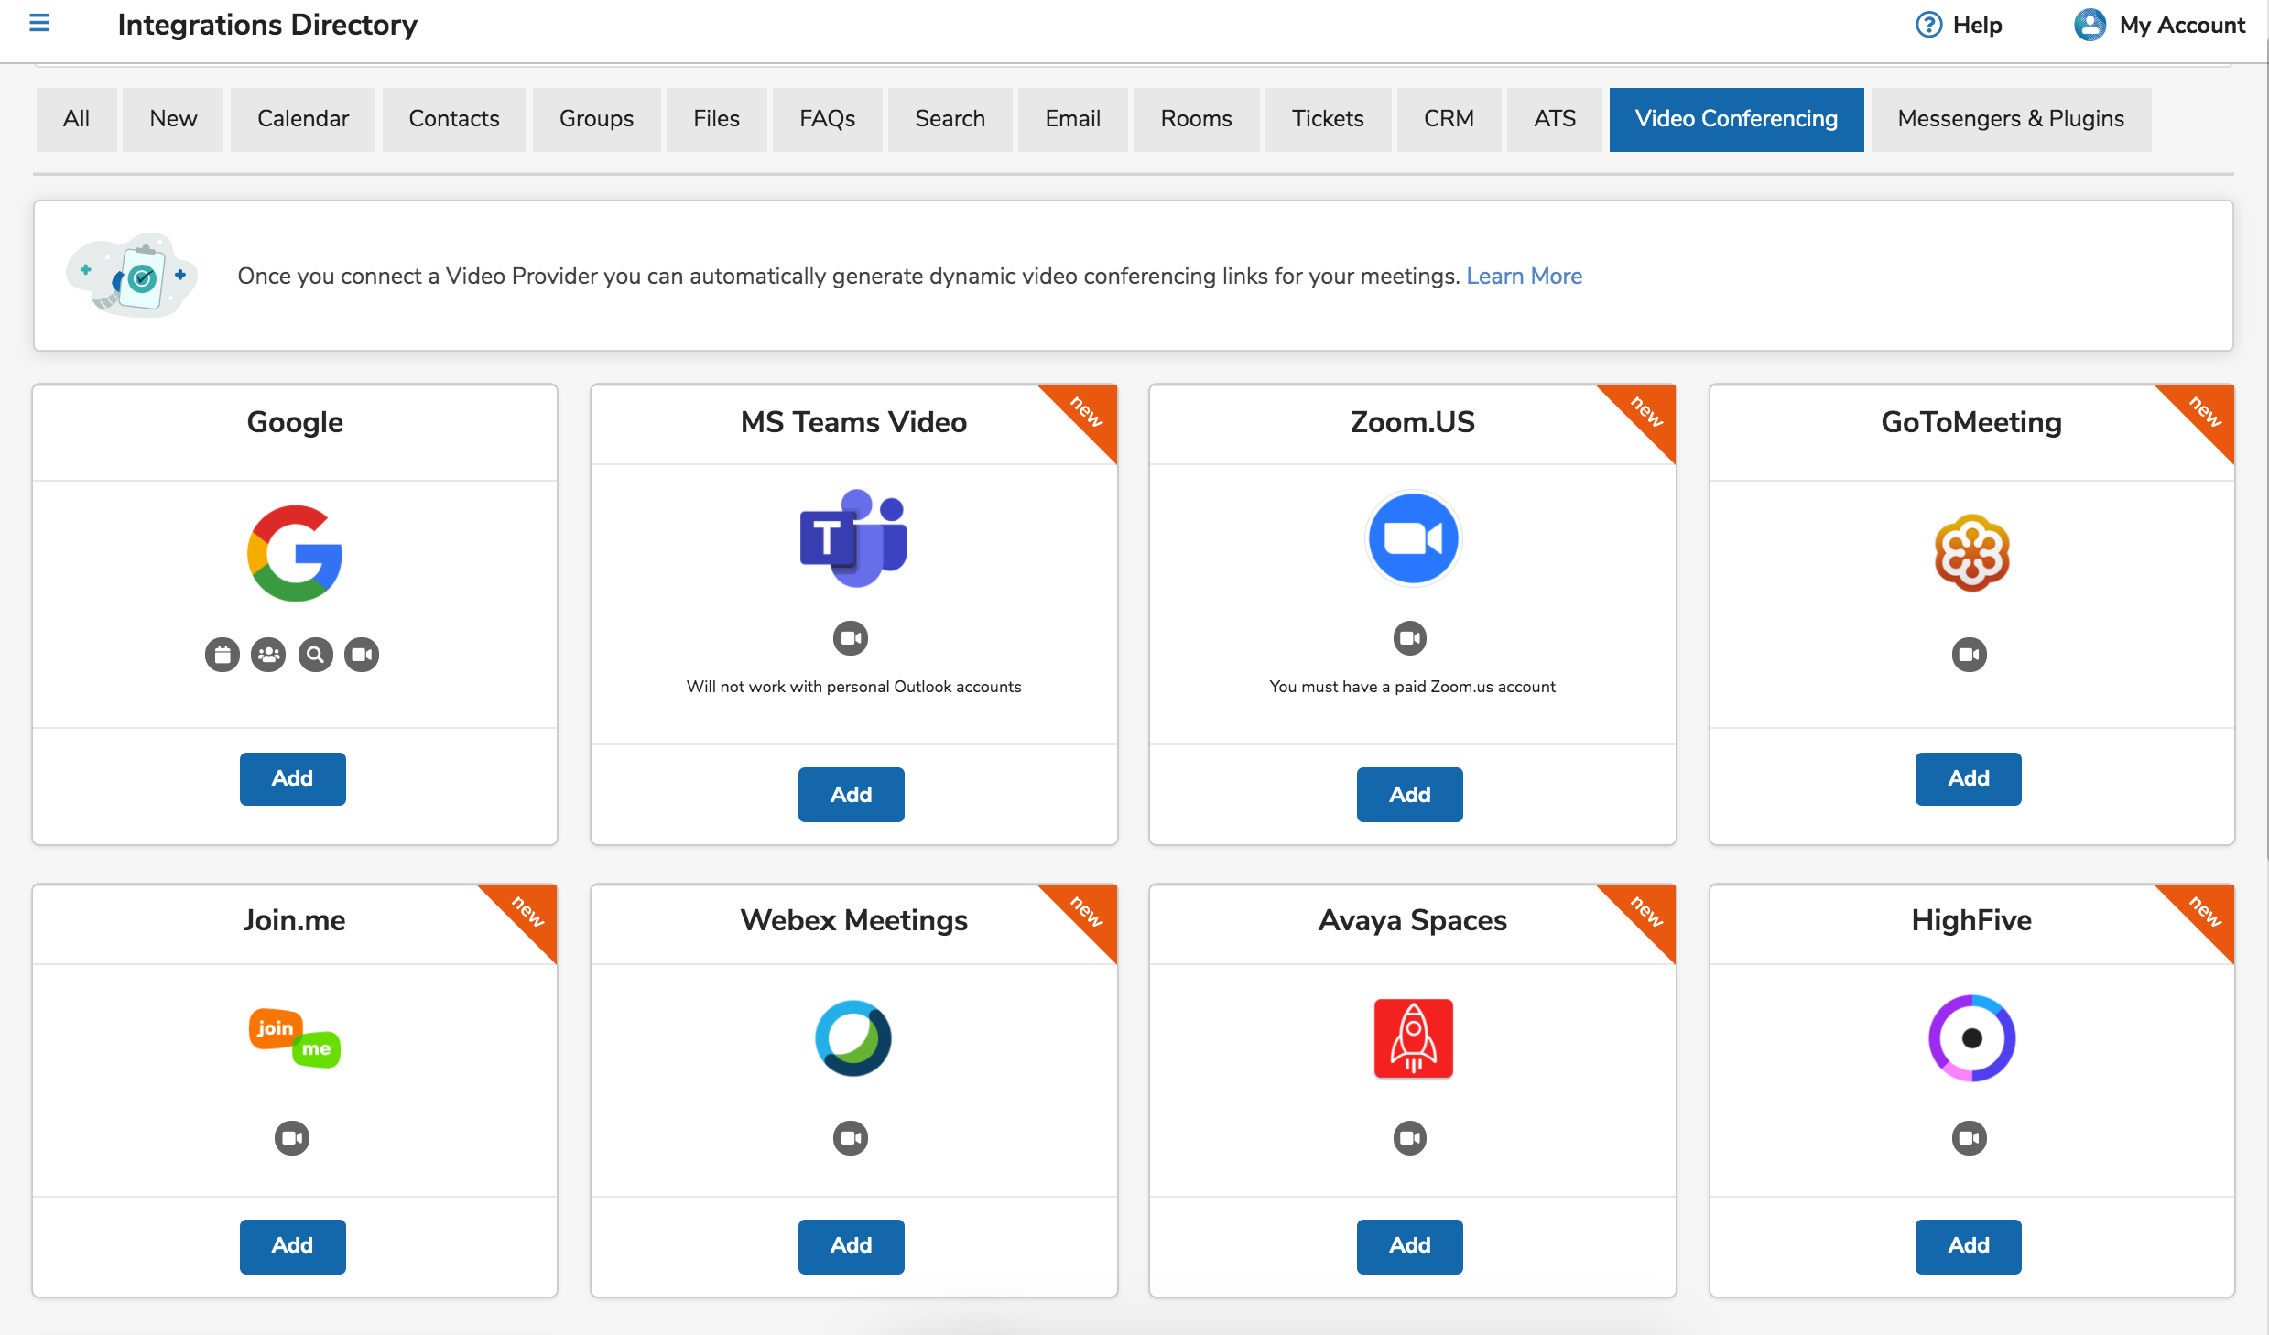Click the video icon under Webex Meetings
The height and width of the screenshot is (1335, 2269).
tap(851, 1138)
